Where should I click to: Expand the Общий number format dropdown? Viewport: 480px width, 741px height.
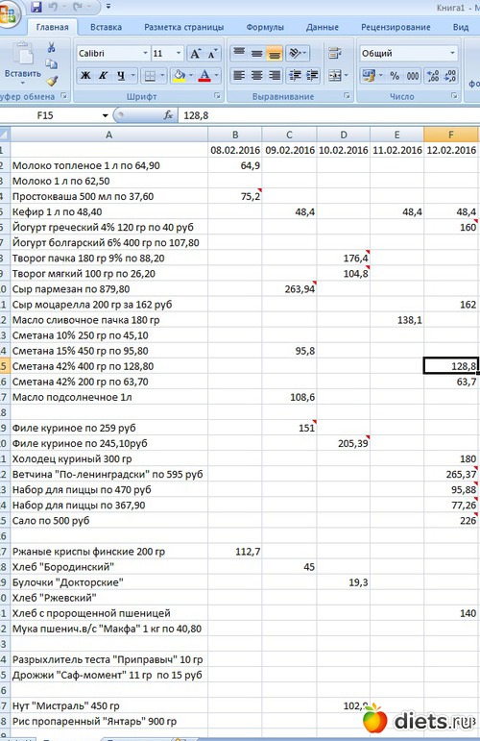(452, 53)
